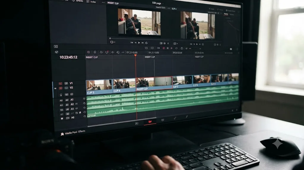
Task: Click the A6 track circular arrow icon
Action: click(x=85, y=116)
